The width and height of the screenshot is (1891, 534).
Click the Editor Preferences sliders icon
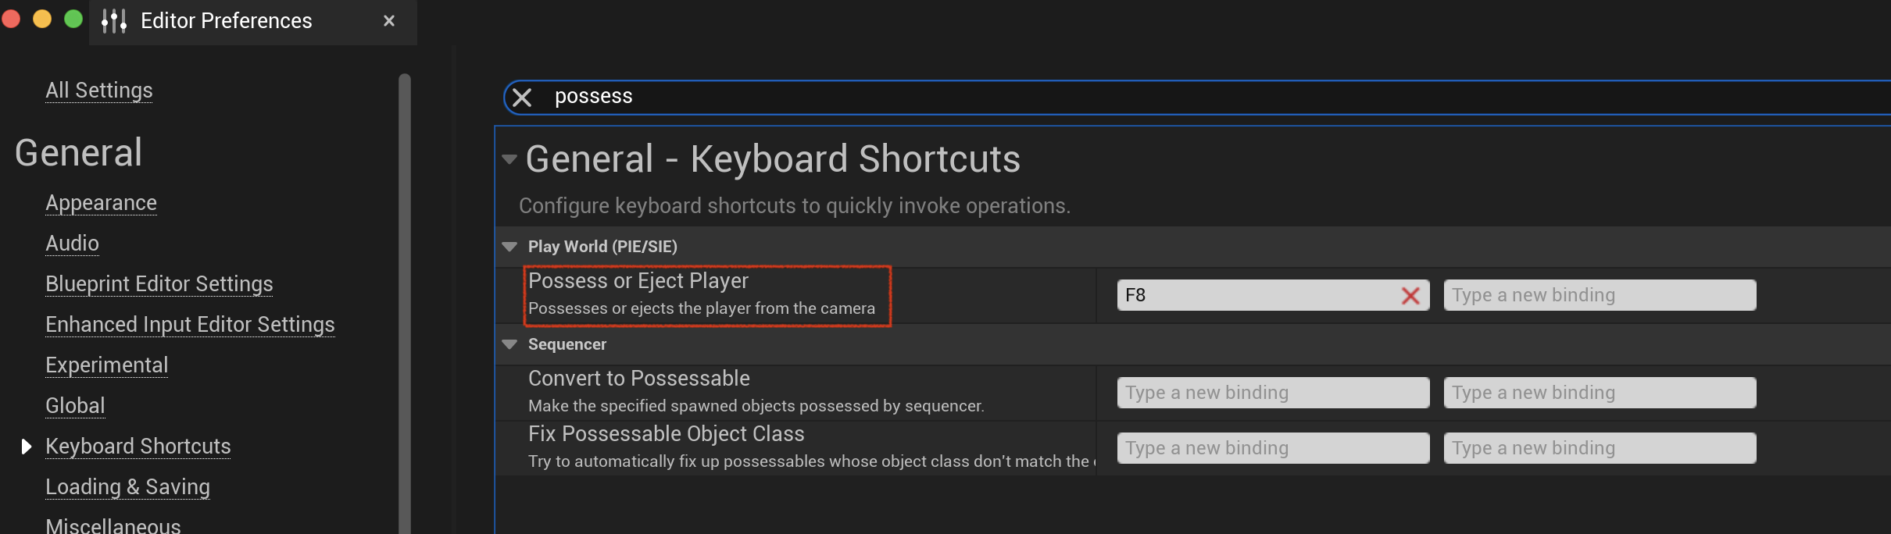pyautogui.click(x=114, y=21)
